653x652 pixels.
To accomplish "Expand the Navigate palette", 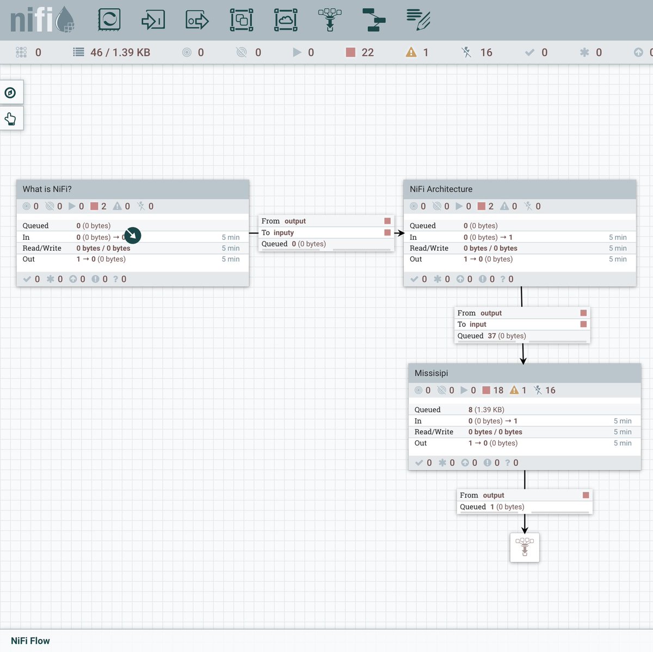I will click(x=10, y=93).
